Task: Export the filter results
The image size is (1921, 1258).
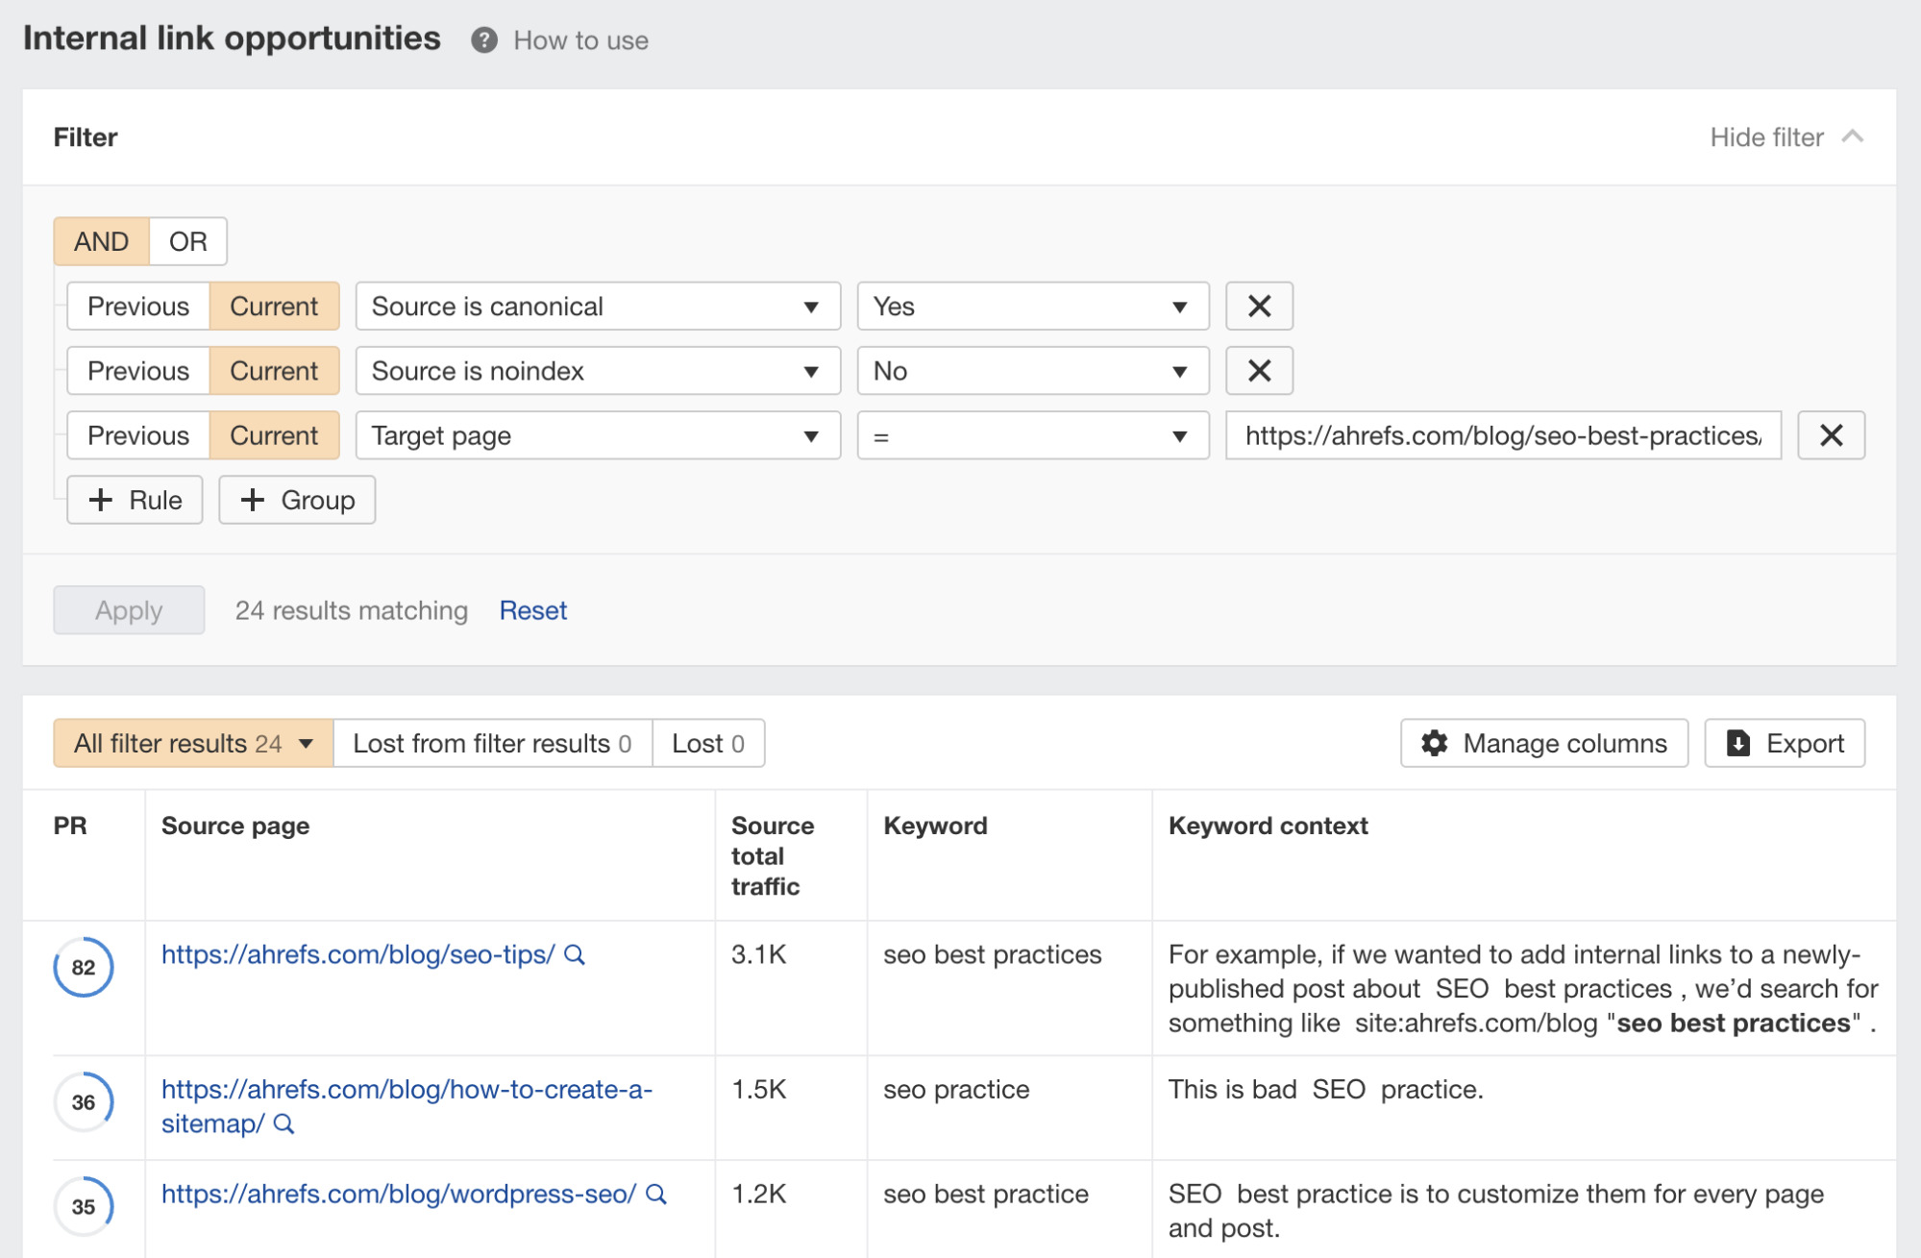Action: click(x=1784, y=743)
